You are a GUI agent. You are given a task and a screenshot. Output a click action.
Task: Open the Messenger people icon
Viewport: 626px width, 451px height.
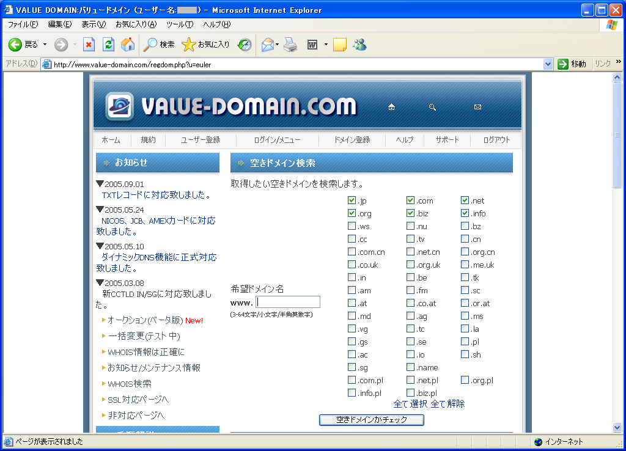359,45
